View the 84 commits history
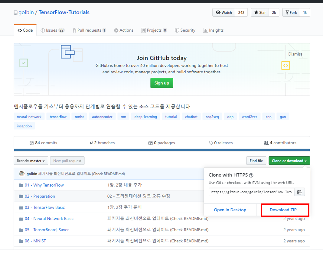 coord(43,143)
